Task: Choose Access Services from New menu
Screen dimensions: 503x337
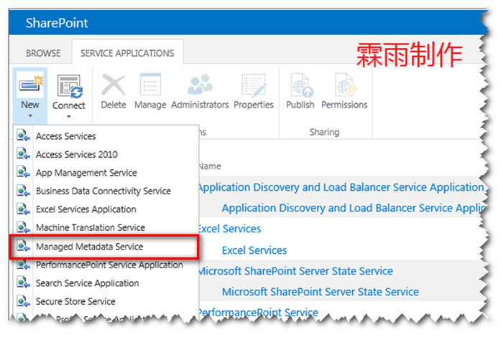Action: [x=106, y=136]
